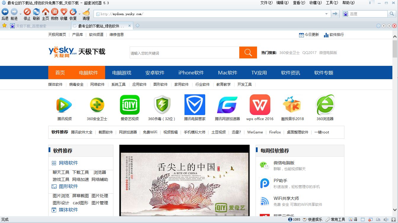Open 常用工具 in the status bar
398x223 pixels.
336,219
